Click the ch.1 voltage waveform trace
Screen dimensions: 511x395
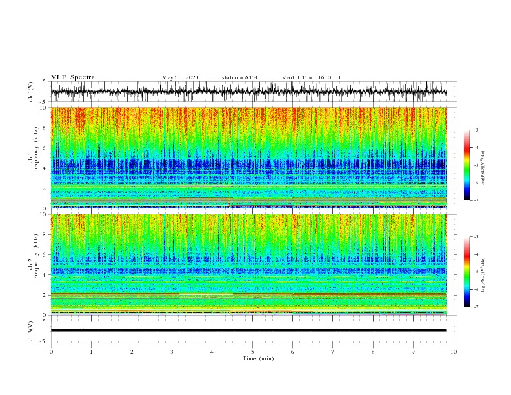[x=248, y=92]
